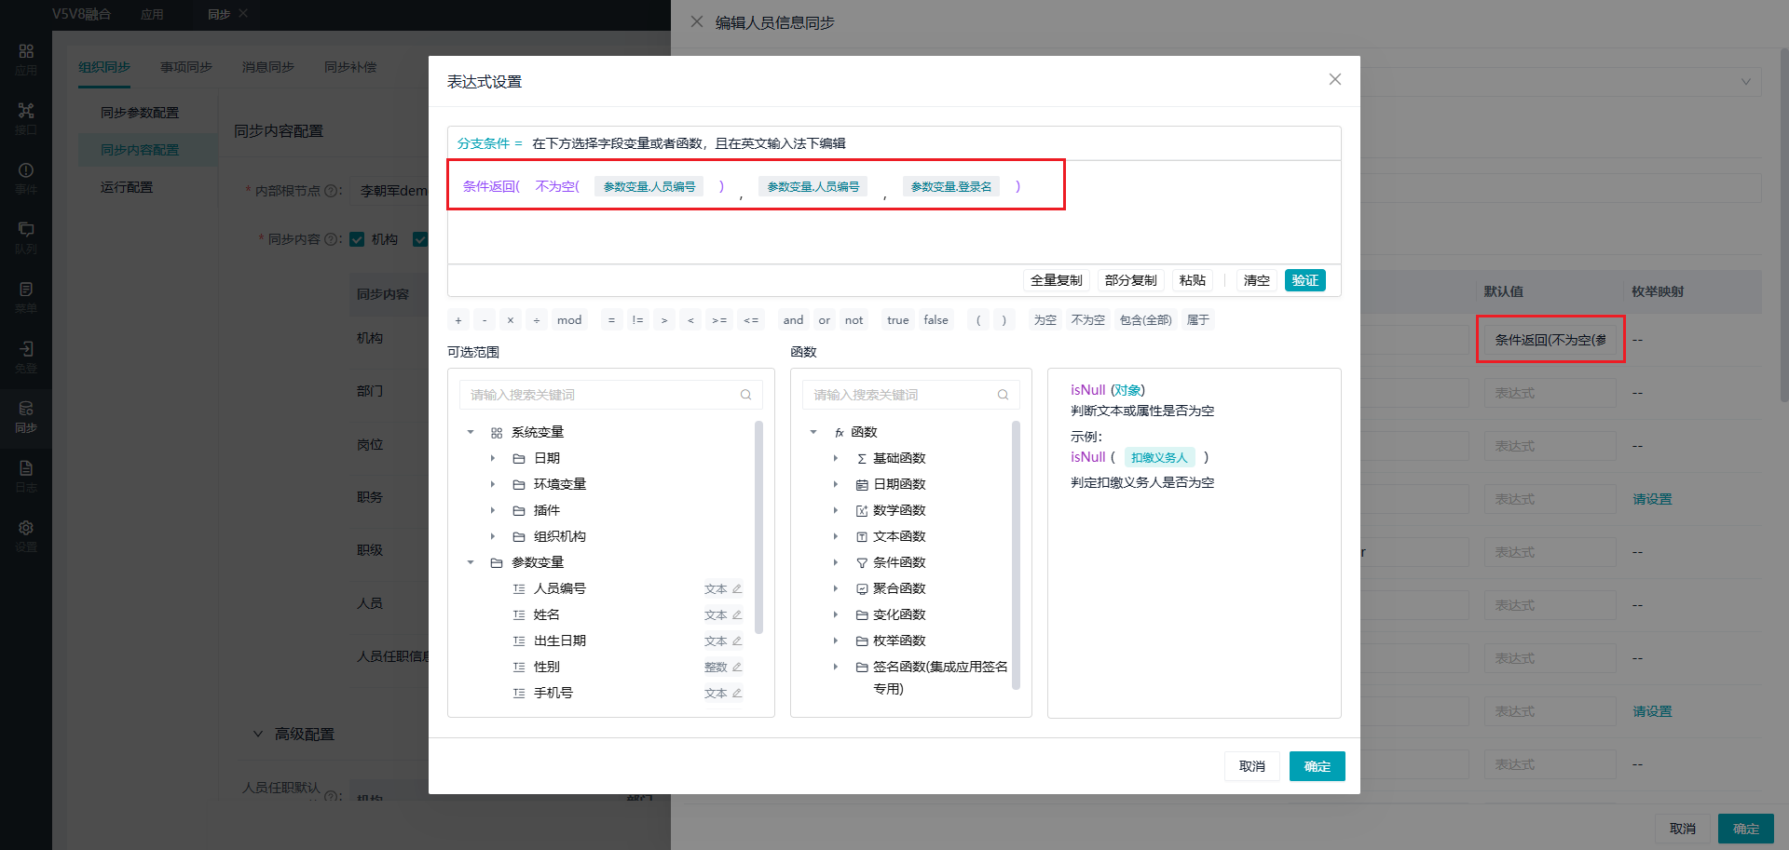Click the filter icon of 条件函数

[862, 562]
